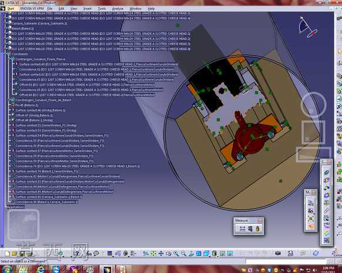The image size is (342, 273).
Task: Click the power input field in status bar
Action: 286,261
